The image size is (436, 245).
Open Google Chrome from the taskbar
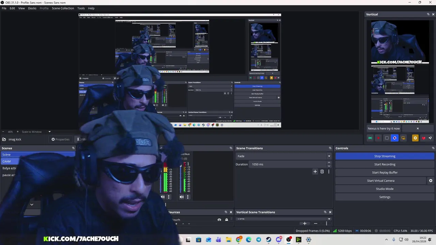pos(238,240)
